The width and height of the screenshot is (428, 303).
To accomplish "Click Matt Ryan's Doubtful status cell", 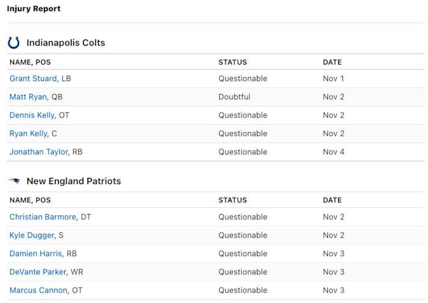I will 234,97.
